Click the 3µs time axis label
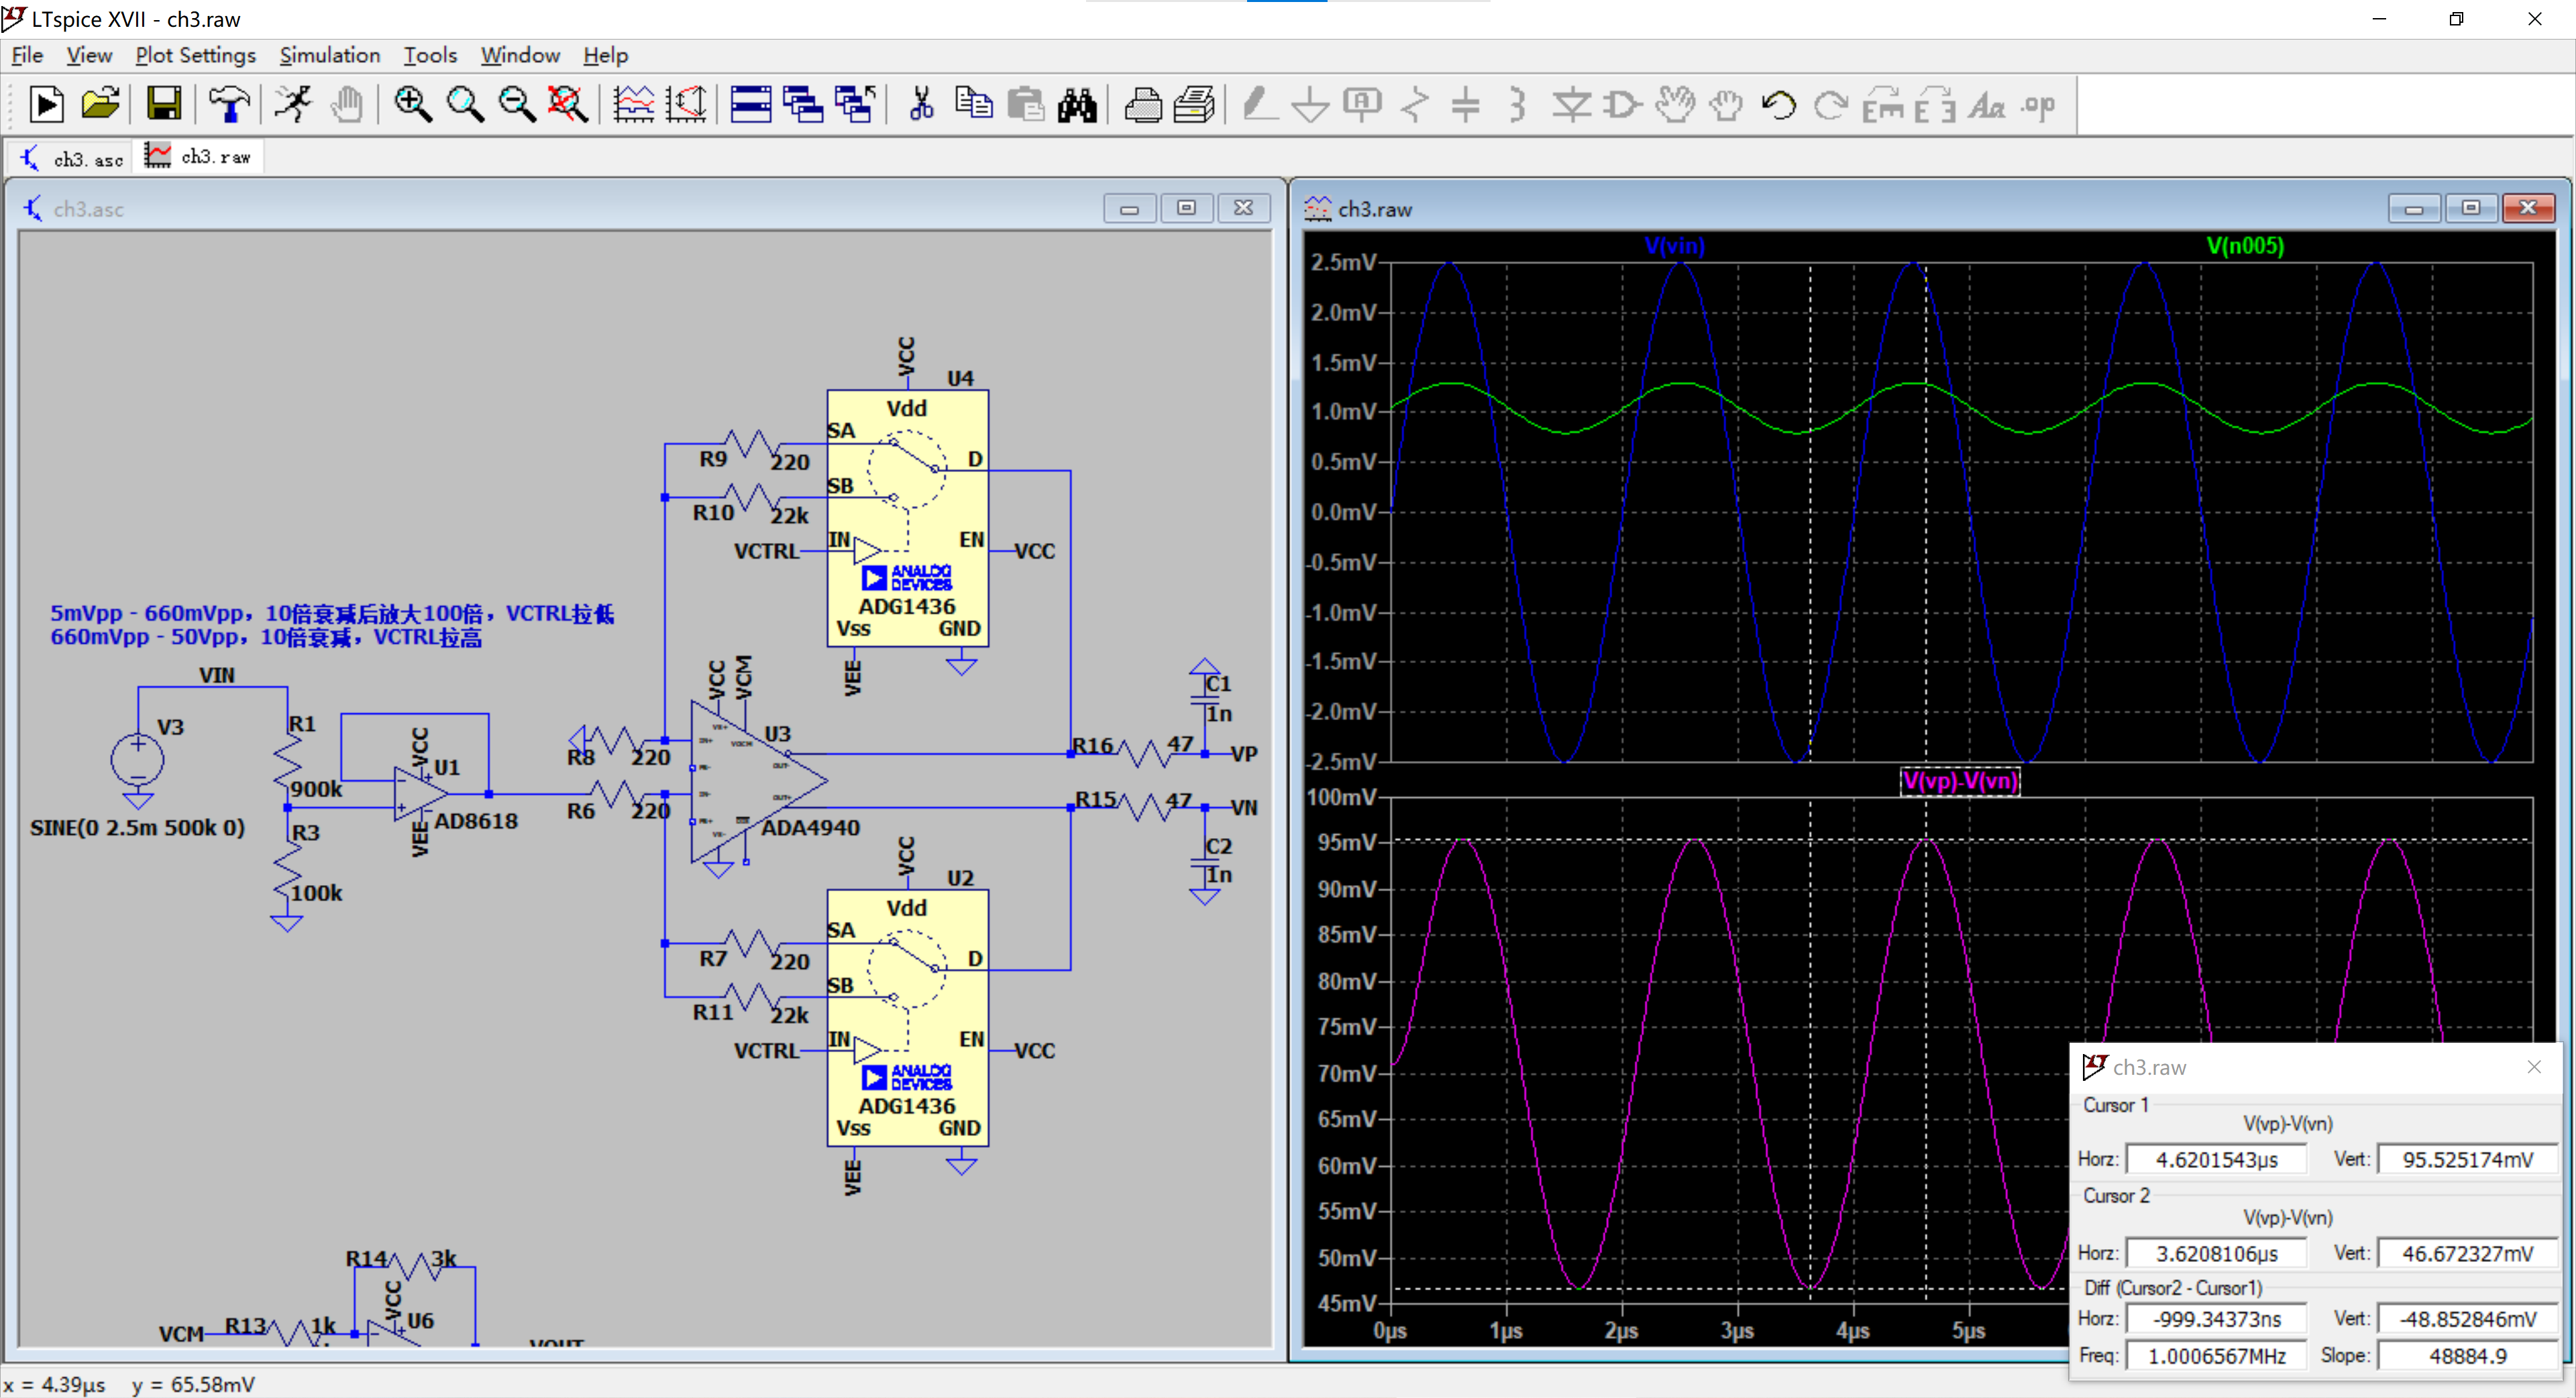 pyautogui.click(x=1737, y=1331)
